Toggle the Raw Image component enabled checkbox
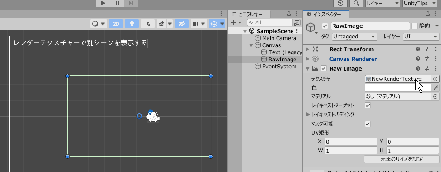The height and width of the screenshot is (172, 441). point(324,68)
